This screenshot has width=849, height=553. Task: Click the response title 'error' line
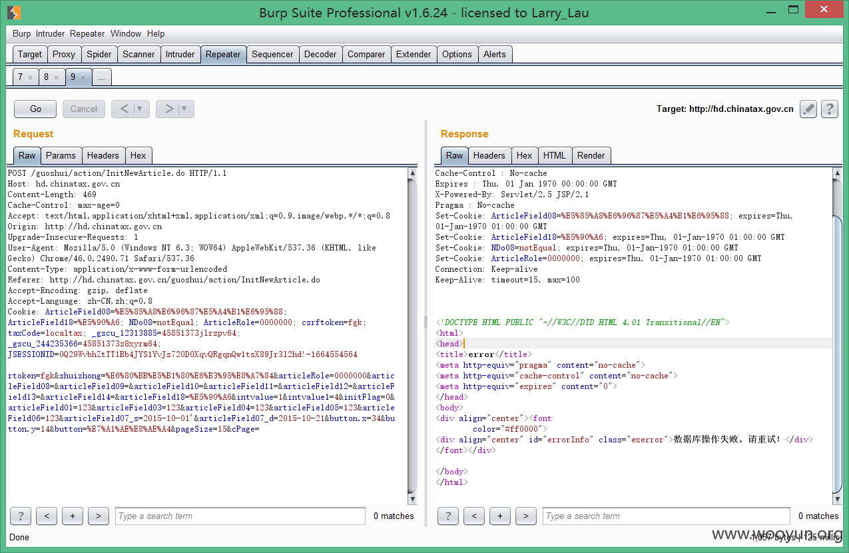483,354
